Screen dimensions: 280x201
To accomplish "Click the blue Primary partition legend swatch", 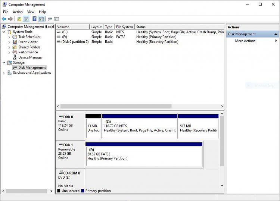I will tap(83, 191).
